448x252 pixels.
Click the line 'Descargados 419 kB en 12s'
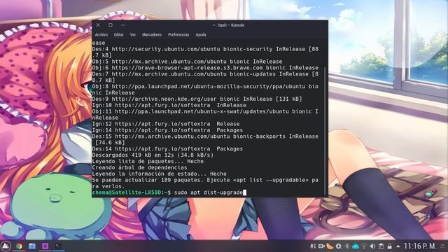[x=153, y=155]
